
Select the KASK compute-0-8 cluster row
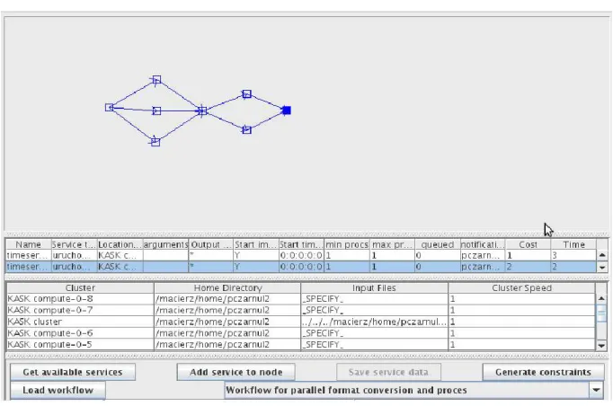point(301,299)
